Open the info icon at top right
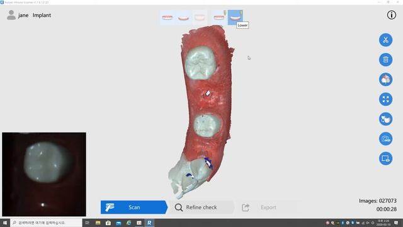 click(x=392, y=15)
